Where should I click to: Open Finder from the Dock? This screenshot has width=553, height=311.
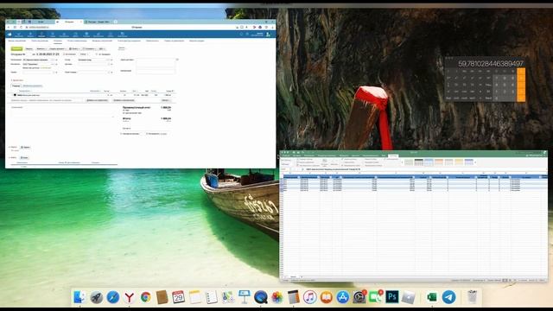pyautogui.click(x=79, y=297)
